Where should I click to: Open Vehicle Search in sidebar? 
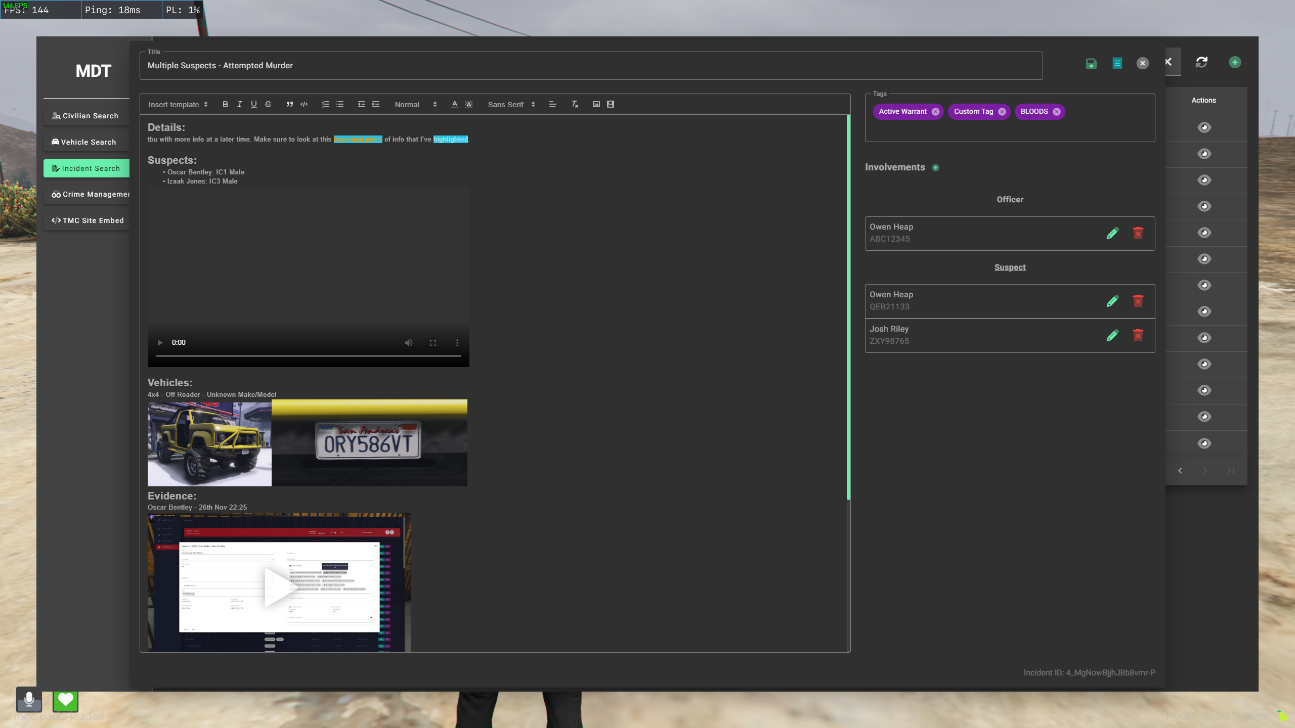[x=86, y=142]
